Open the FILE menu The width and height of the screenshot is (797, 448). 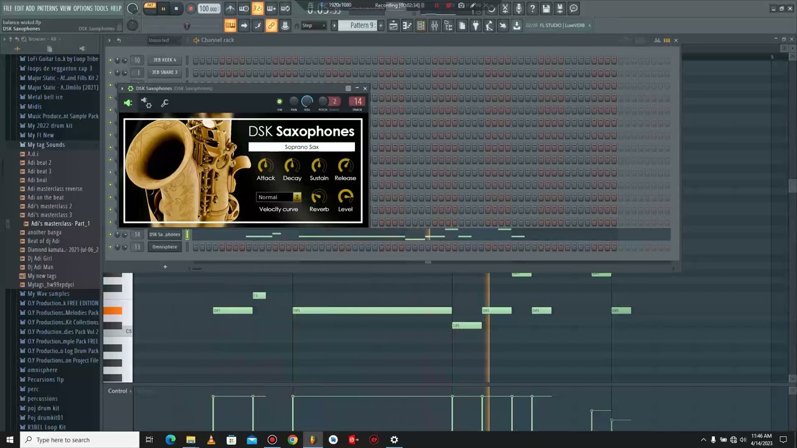tap(8, 8)
